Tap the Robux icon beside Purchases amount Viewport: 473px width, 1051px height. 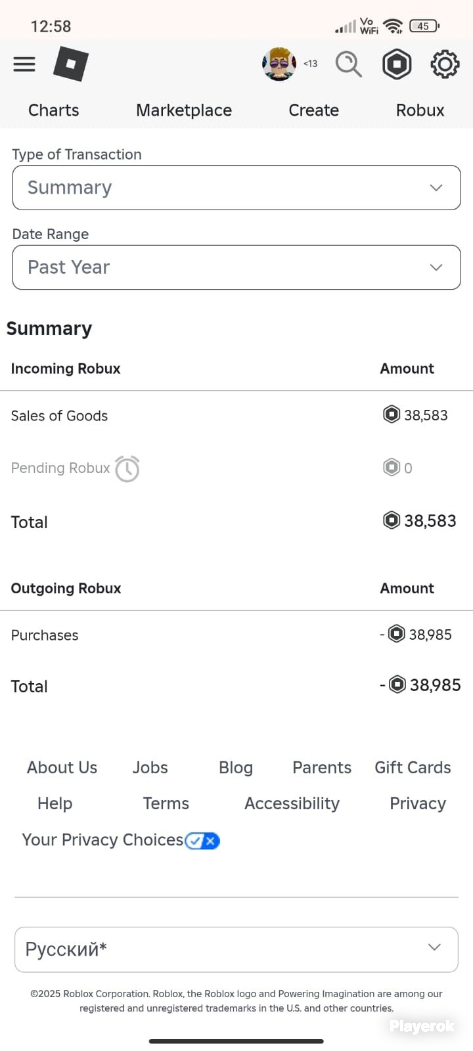pyautogui.click(x=397, y=634)
